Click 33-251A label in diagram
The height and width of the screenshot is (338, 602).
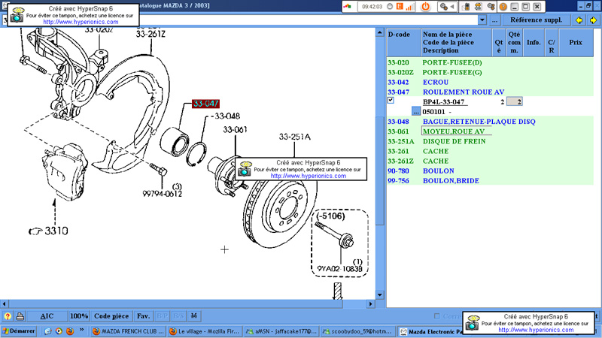295,137
